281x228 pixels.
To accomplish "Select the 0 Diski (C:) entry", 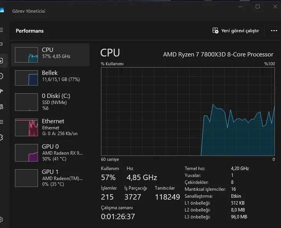I will [50, 102].
